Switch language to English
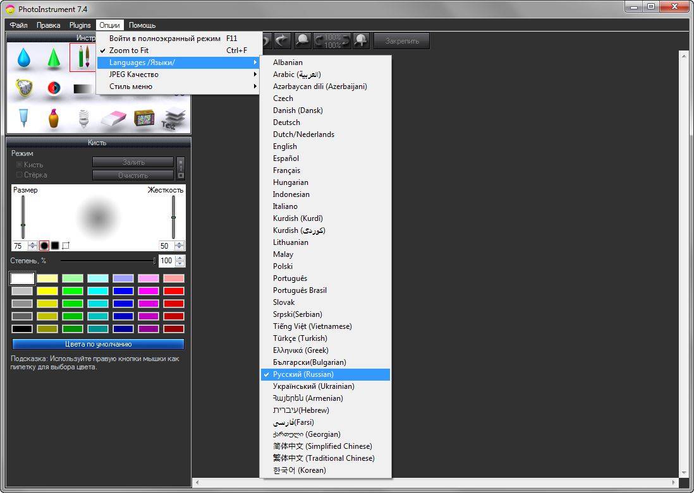This screenshot has width=694, height=493. point(326,146)
